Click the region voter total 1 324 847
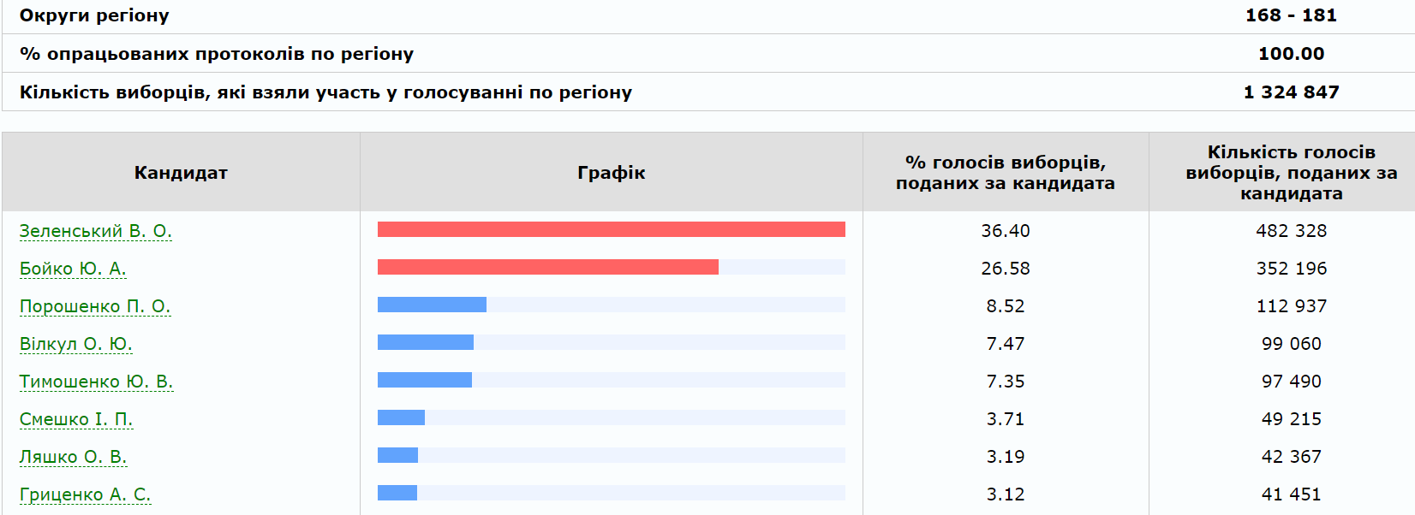The width and height of the screenshot is (1415, 515). pyautogui.click(x=1291, y=92)
